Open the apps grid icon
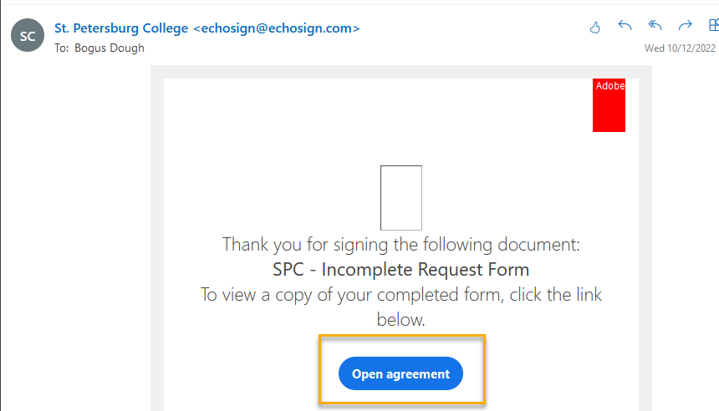 coord(713,27)
